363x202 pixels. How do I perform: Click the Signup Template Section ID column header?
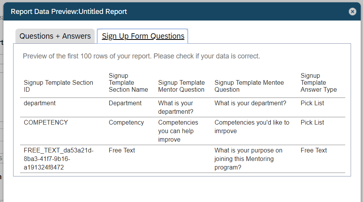coord(58,86)
